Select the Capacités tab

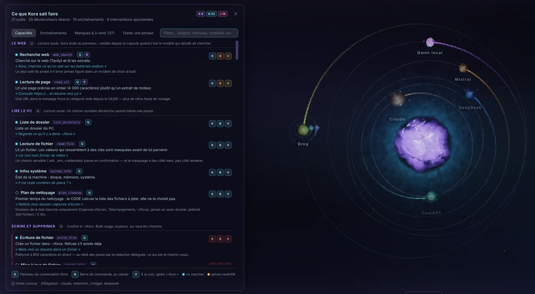pyautogui.click(x=24, y=33)
